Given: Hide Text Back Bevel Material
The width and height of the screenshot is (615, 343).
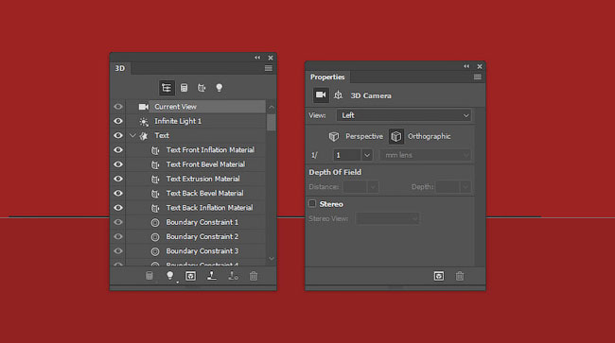Looking at the screenshot, I should [118, 194].
